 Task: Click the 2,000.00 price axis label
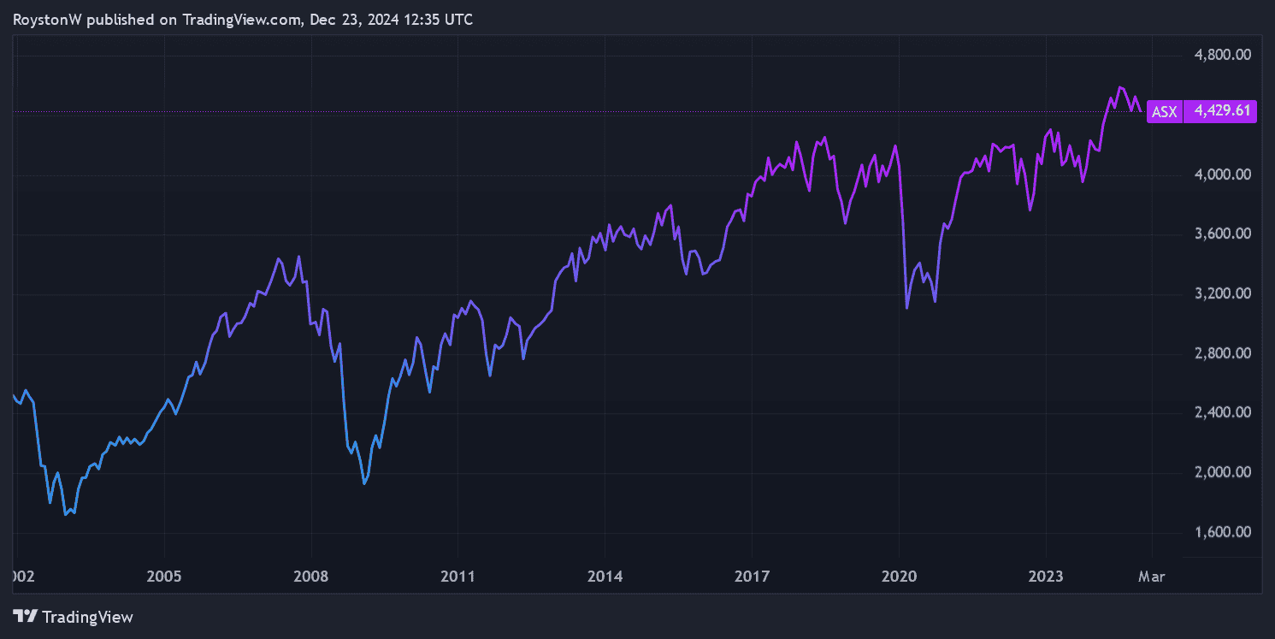coord(1222,472)
